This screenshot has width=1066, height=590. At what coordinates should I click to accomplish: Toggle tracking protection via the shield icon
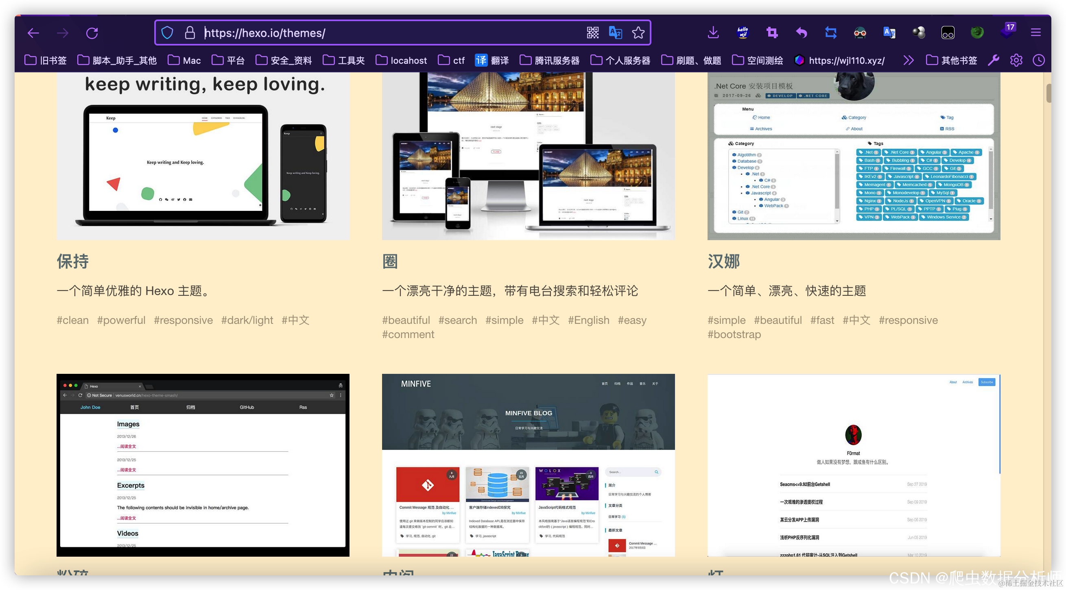click(x=167, y=33)
